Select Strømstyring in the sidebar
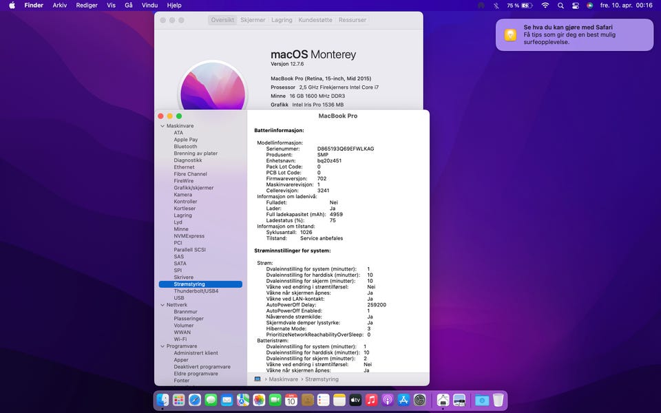 pyautogui.click(x=200, y=284)
